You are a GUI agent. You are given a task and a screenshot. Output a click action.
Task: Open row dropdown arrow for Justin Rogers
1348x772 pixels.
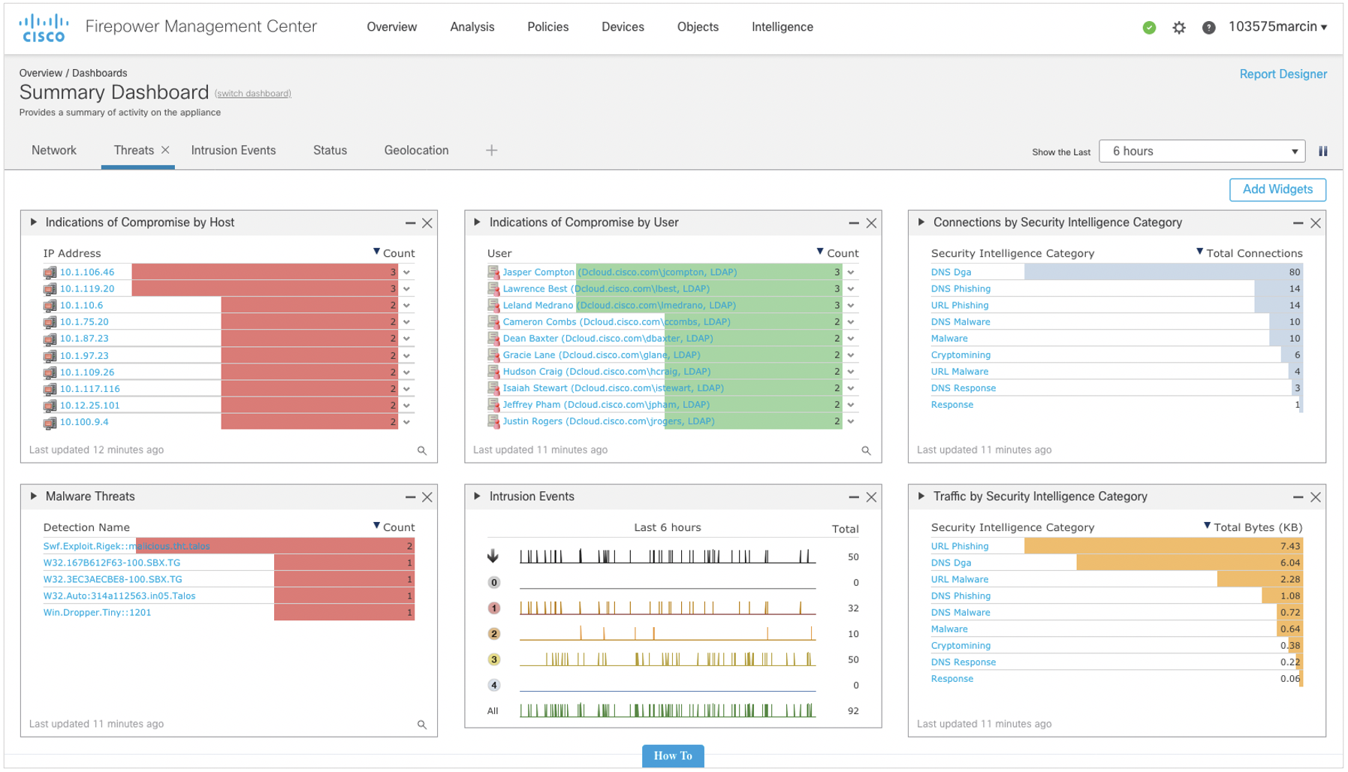851,421
